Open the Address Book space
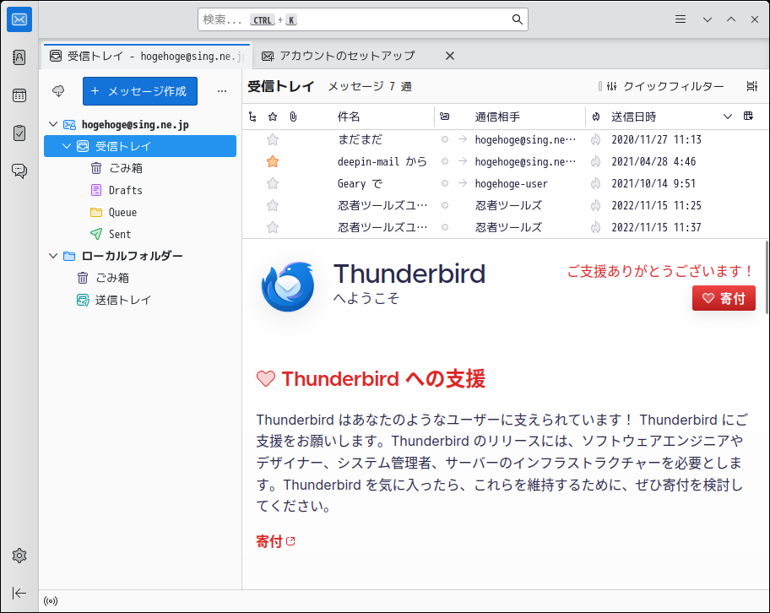 19,57
